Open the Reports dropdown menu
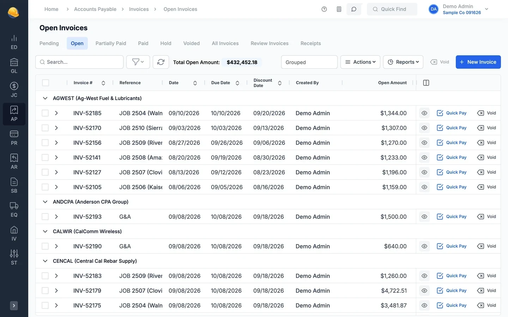 point(403,62)
